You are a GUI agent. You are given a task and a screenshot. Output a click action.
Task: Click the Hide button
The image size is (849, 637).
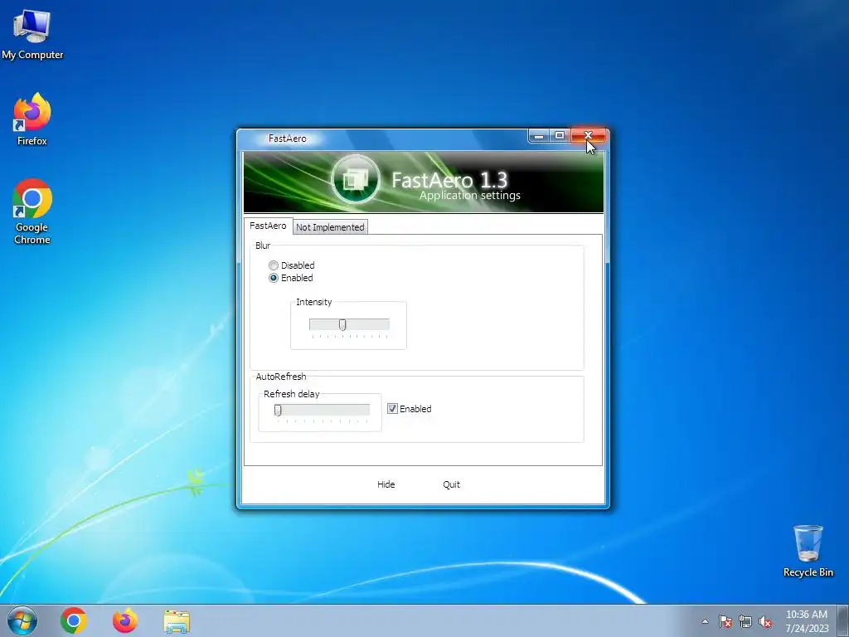[386, 484]
